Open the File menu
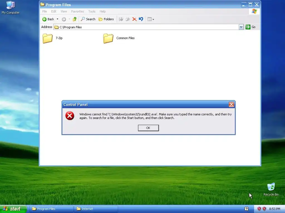285x213 pixels. pos(45,11)
